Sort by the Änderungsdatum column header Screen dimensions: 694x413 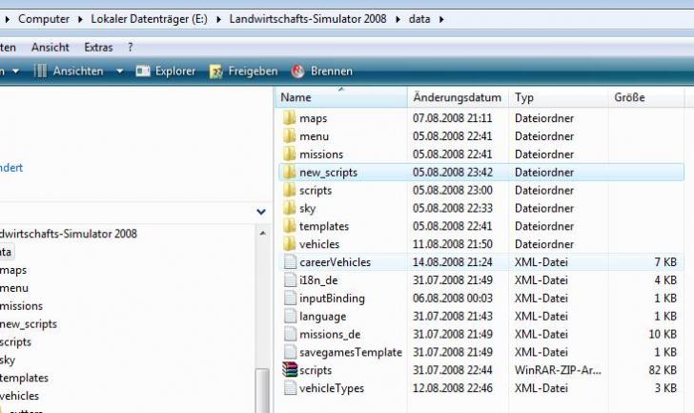[458, 97]
